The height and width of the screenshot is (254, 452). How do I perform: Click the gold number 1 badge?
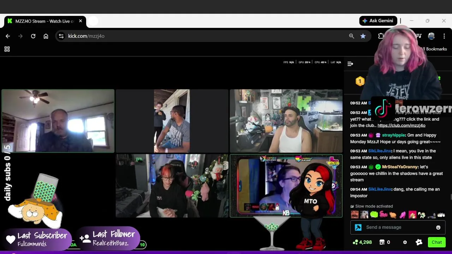360,81
